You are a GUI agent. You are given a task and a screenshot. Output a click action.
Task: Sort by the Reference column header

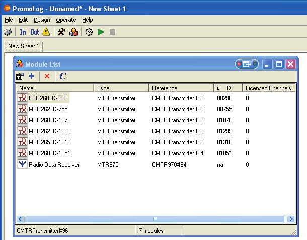[181, 88]
